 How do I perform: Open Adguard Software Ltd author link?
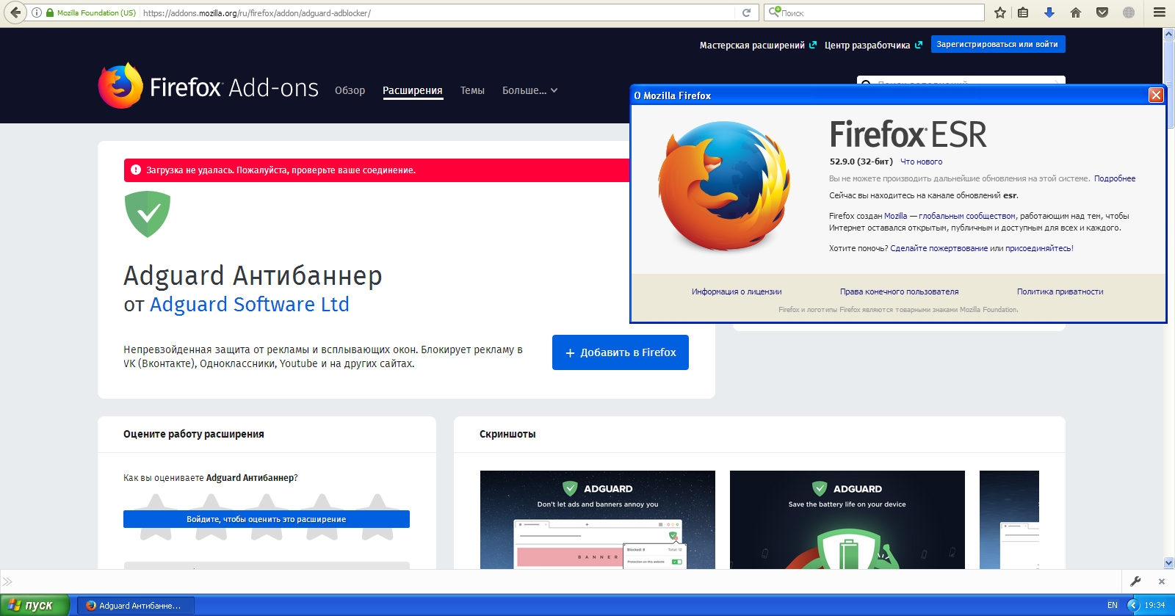click(x=250, y=304)
